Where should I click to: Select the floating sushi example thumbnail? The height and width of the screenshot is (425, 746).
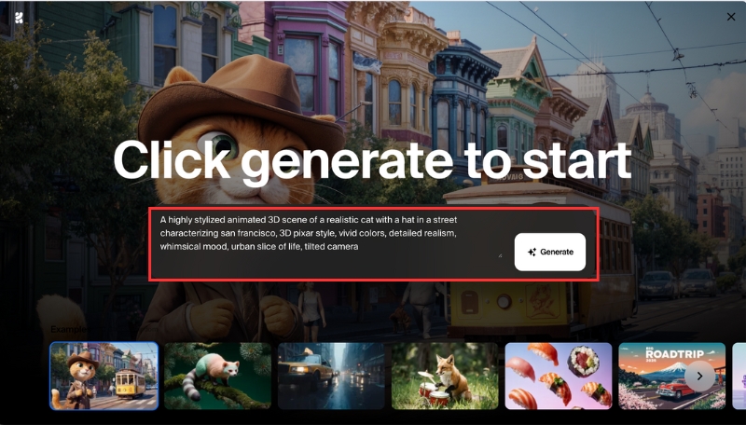(559, 376)
